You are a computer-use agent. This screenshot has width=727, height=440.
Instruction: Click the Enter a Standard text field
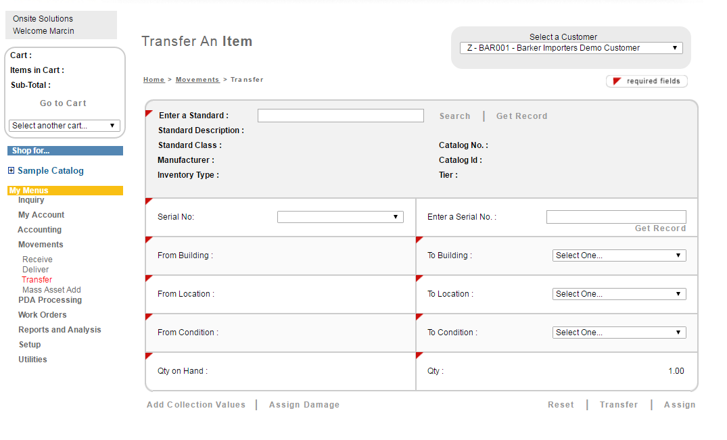point(340,116)
